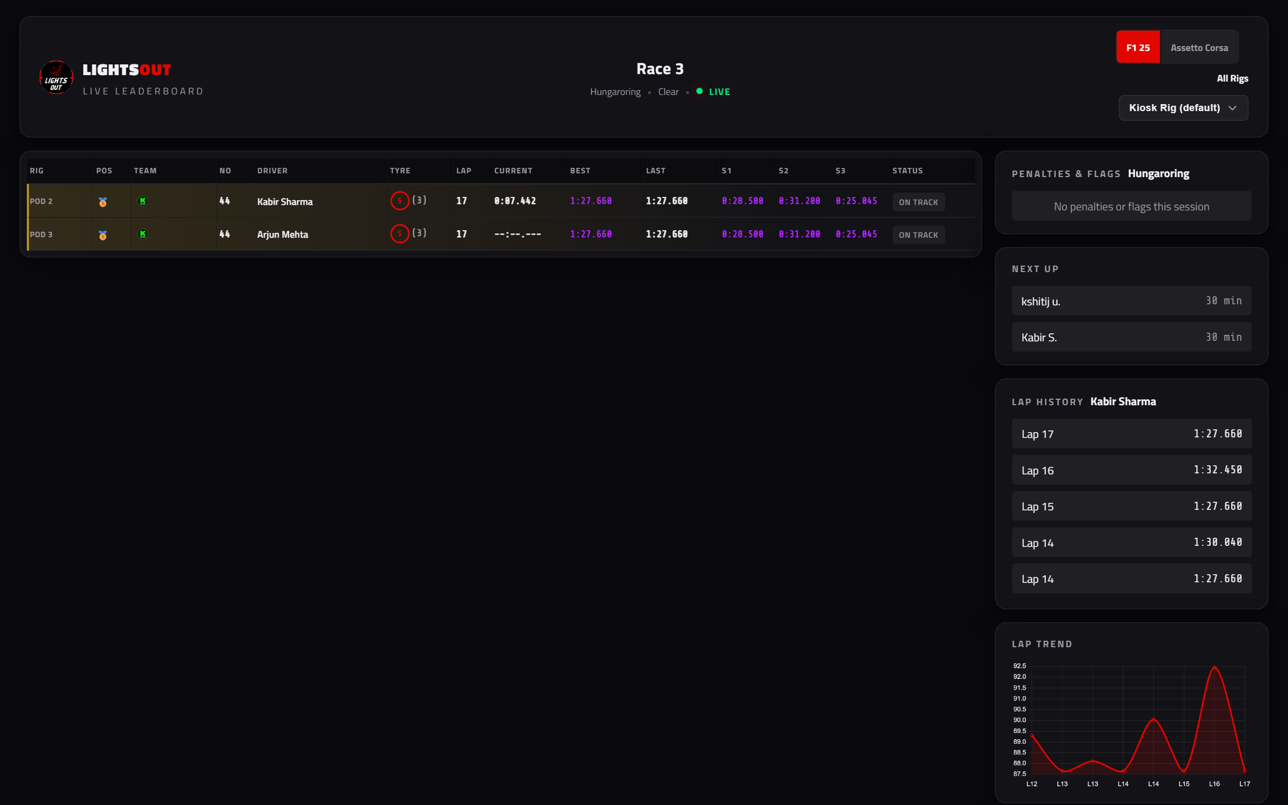Click green team badge for Kabir Sharma

click(x=143, y=201)
